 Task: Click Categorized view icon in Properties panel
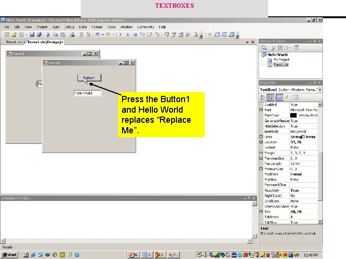(x=263, y=97)
